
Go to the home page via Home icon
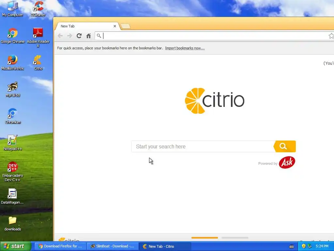tap(89, 36)
